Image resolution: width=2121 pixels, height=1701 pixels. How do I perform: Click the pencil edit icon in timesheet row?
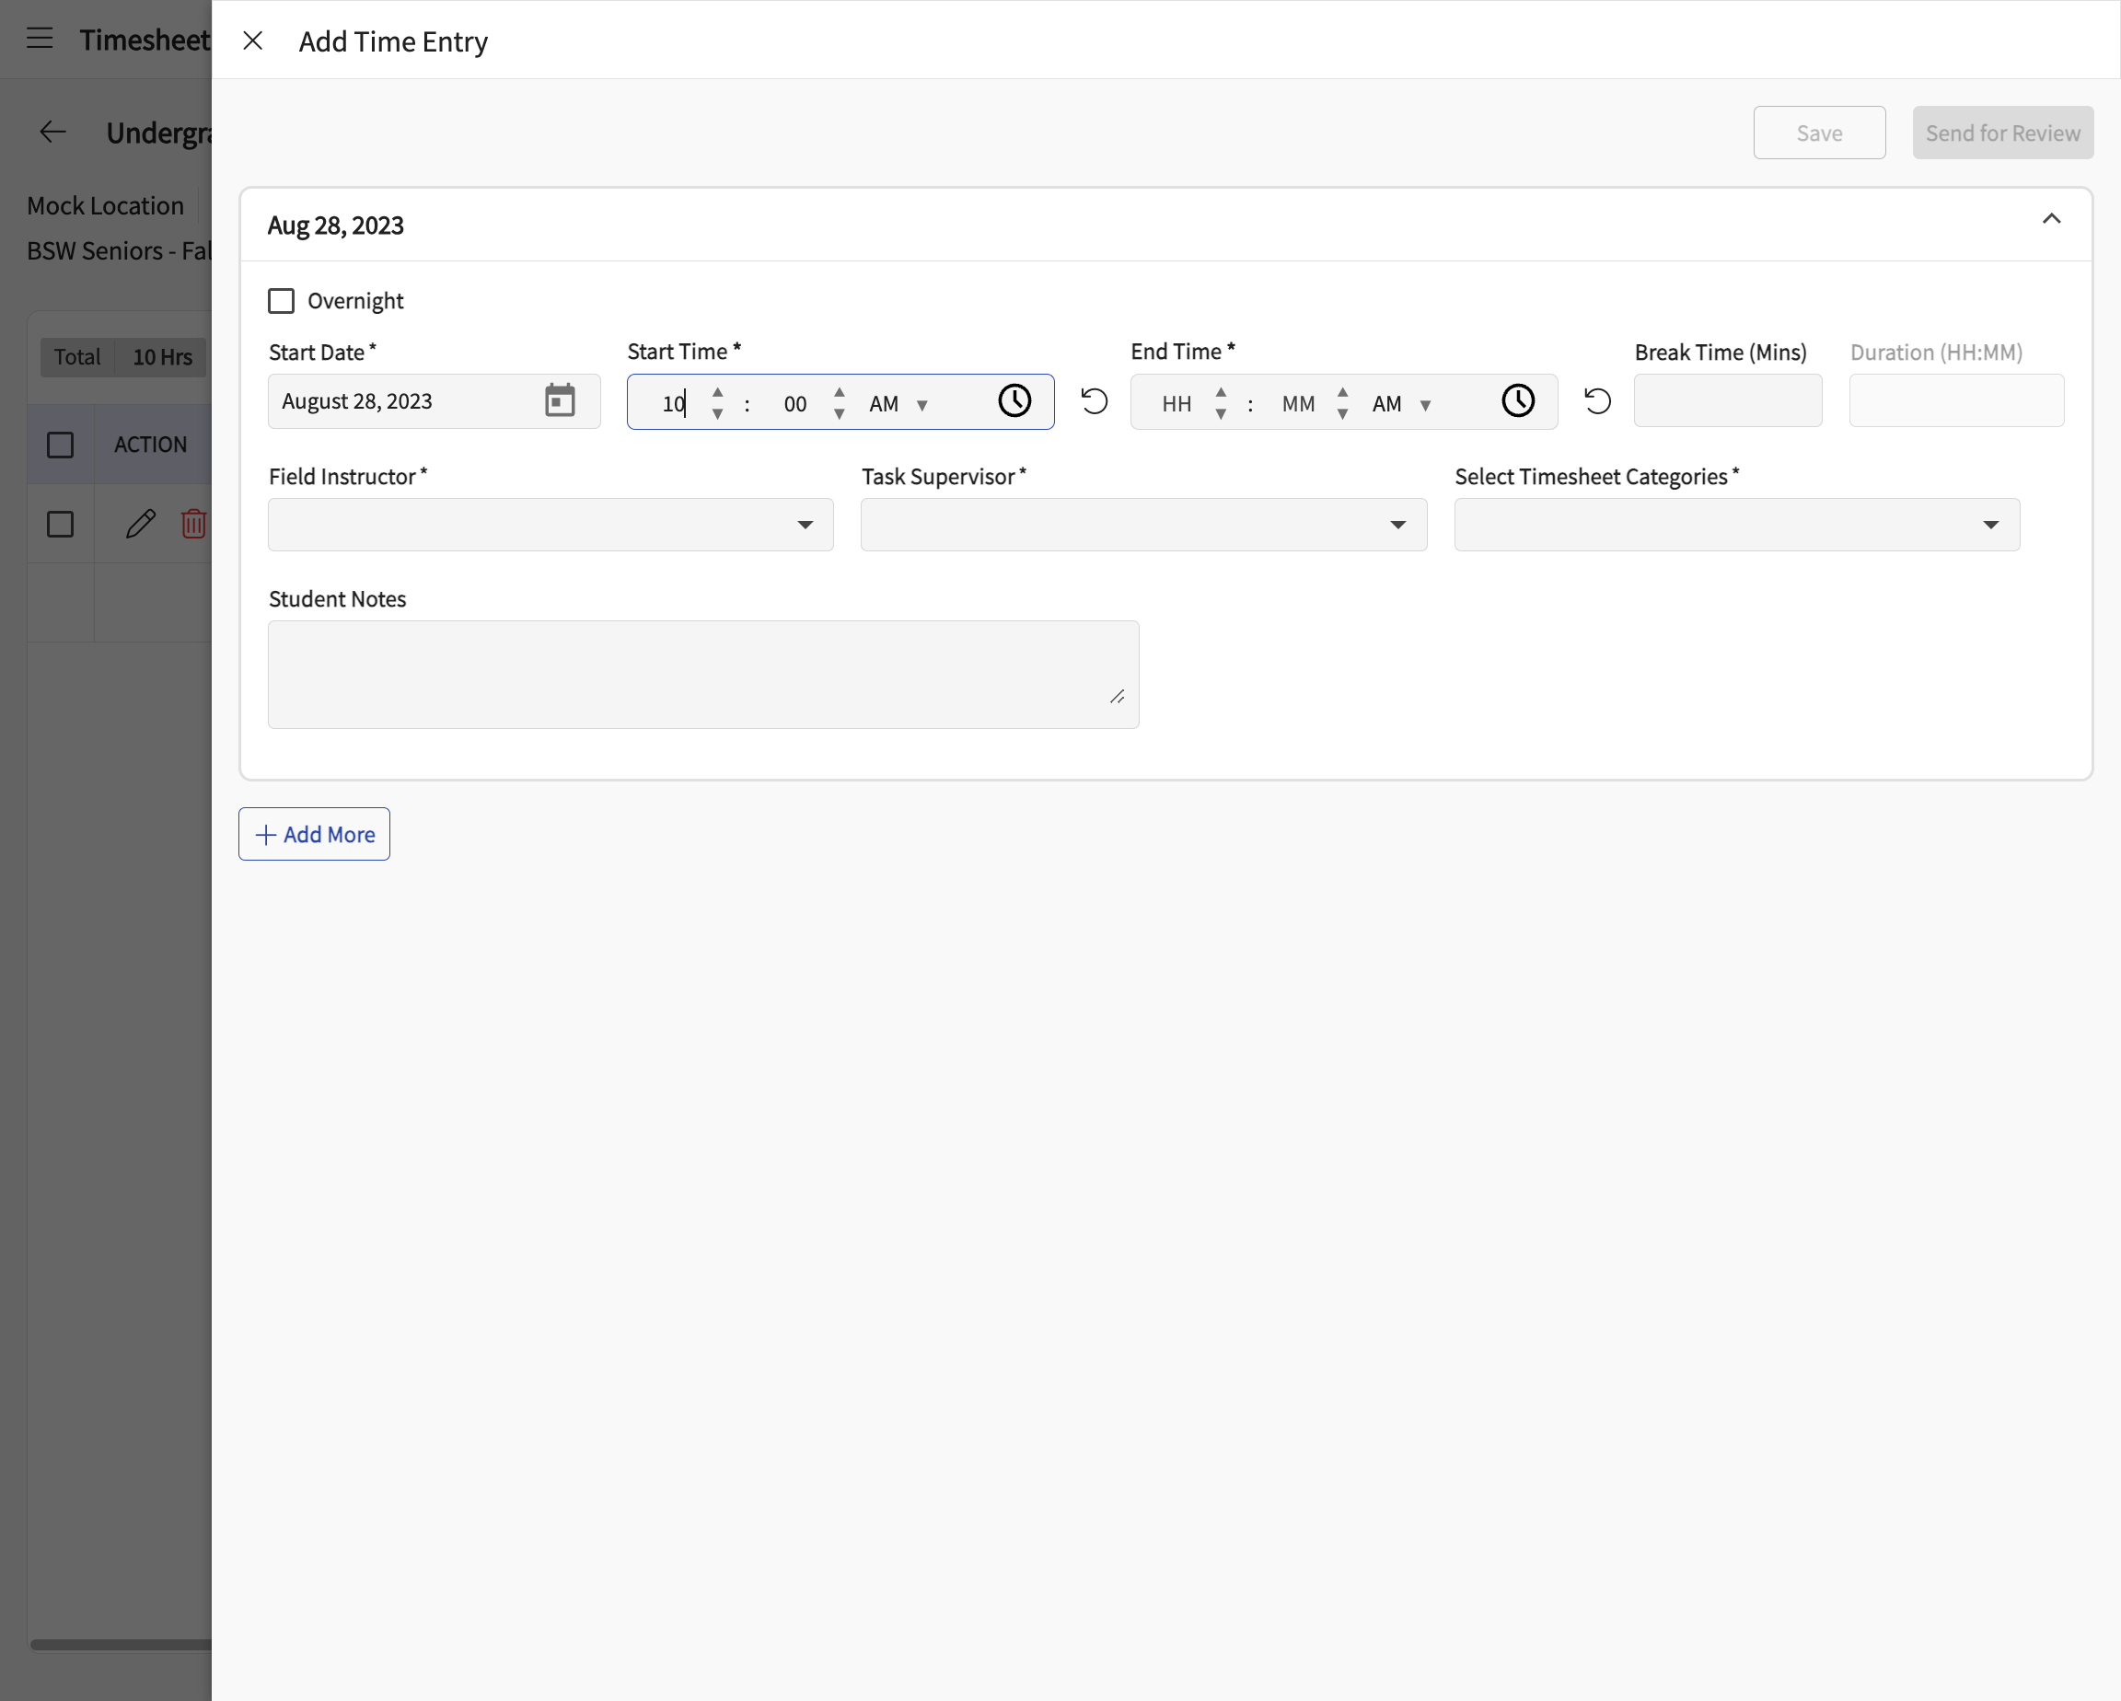tap(141, 524)
